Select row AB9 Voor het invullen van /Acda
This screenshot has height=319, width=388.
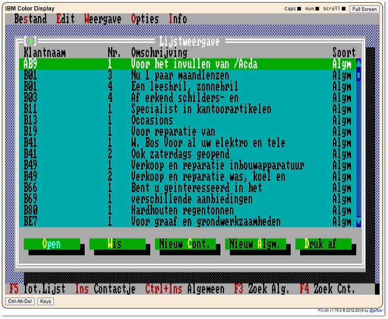pos(187,64)
